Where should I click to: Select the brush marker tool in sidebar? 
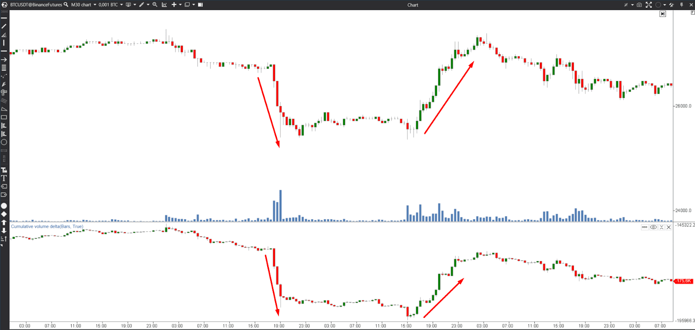(4, 84)
